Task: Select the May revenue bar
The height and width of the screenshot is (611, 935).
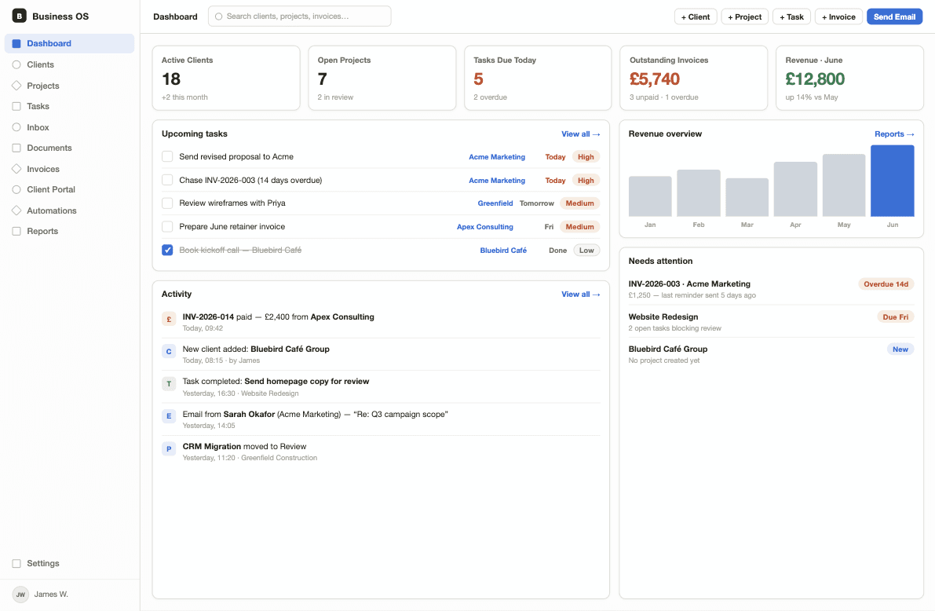Action: pyautogui.click(x=844, y=185)
